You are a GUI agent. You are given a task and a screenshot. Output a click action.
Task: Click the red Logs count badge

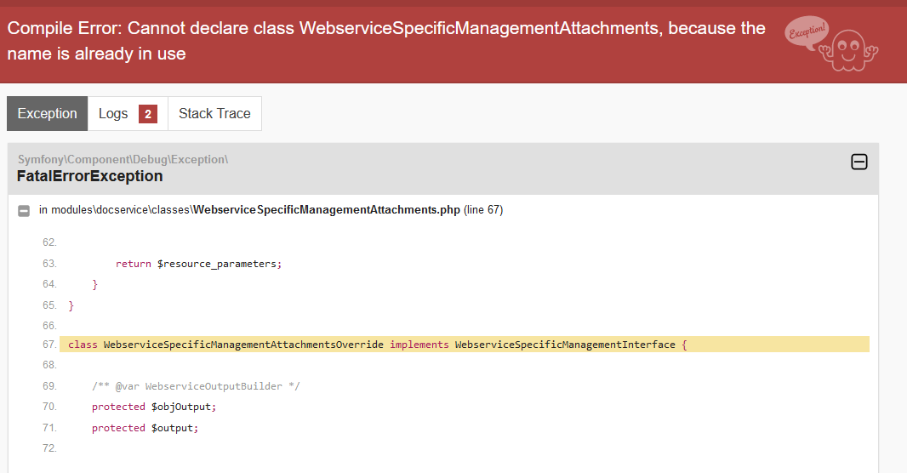click(x=148, y=114)
